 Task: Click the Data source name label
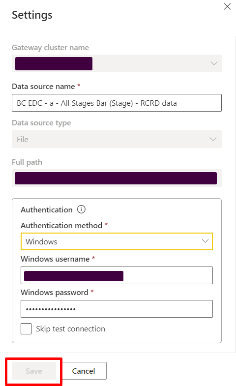click(x=43, y=87)
